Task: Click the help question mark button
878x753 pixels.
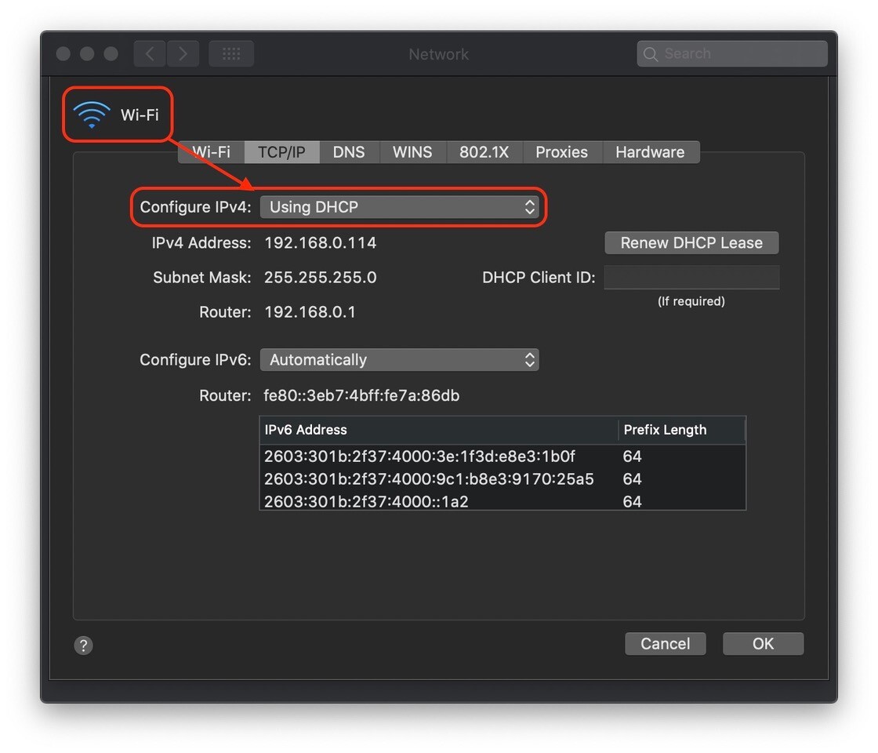Action: 83,645
